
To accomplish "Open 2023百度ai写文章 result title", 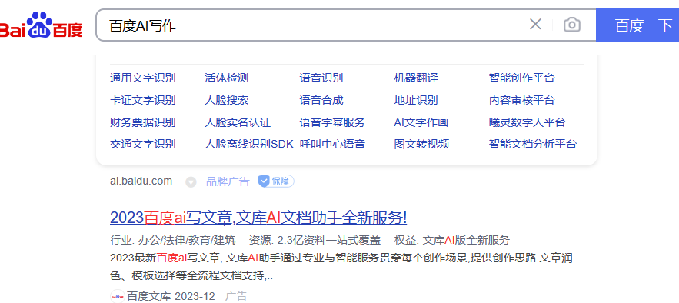I will coord(258,218).
